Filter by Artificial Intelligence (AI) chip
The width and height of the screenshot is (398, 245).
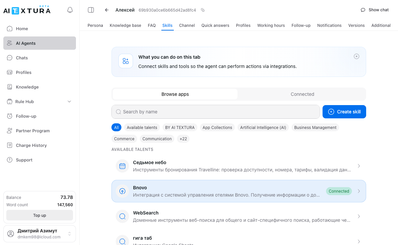point(263,128)
